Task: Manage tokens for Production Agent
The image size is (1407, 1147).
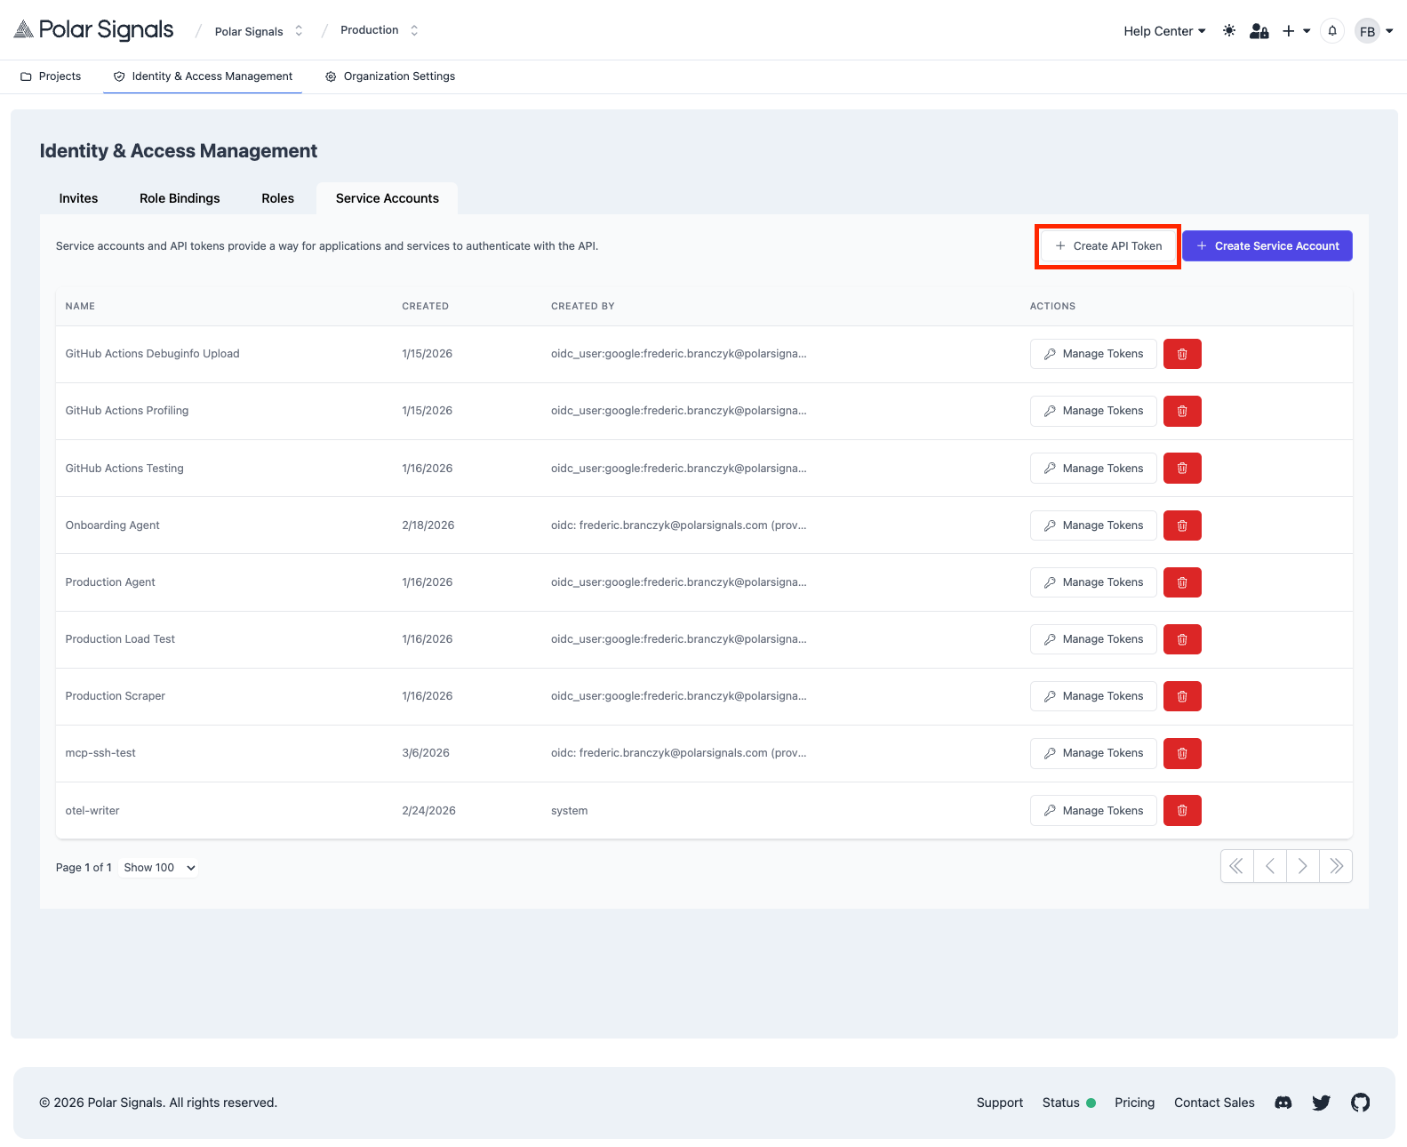Action: point(1093,582)
